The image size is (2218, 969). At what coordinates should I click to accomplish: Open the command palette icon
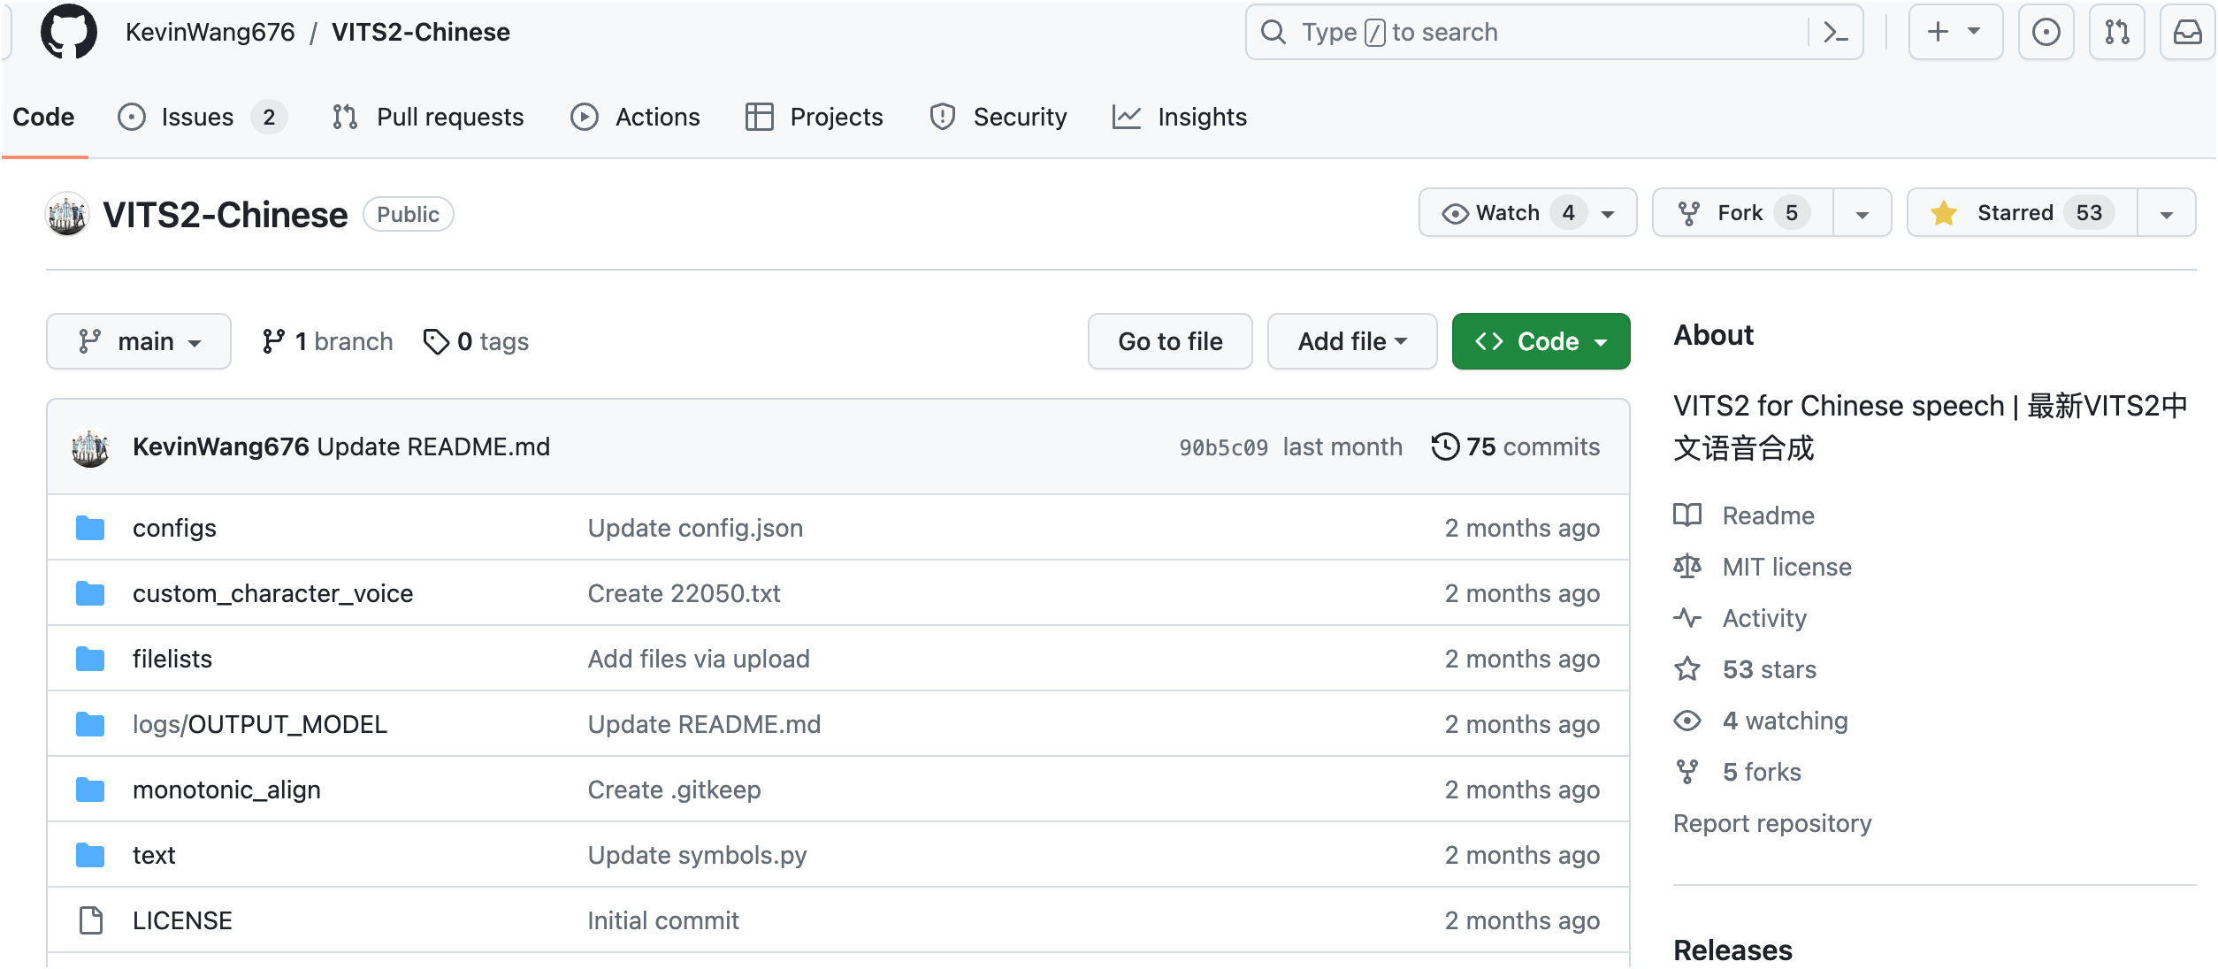[1836, 33]
